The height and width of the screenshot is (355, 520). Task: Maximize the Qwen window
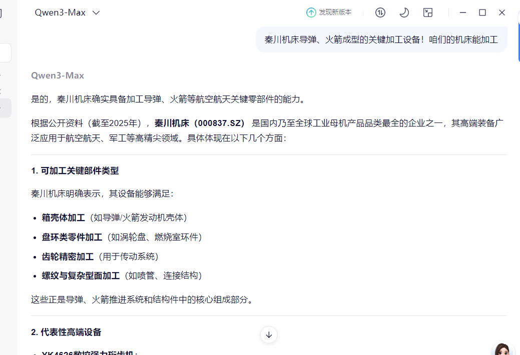tap(482, 12)
